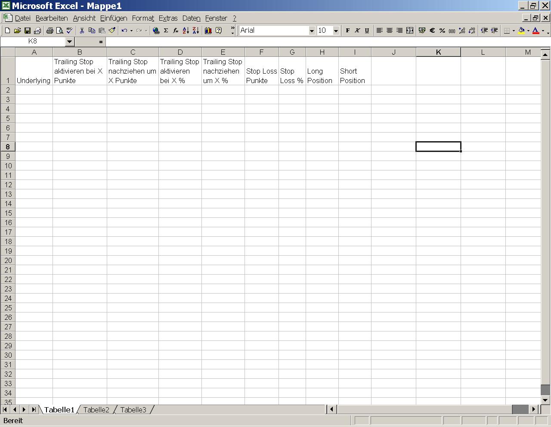Image resolution: width=551 pixels, height=427 pixels.
Task: Apply red font color A
Action: [536, 31]
